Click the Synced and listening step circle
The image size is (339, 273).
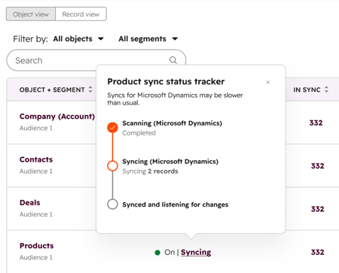[112, 204]
